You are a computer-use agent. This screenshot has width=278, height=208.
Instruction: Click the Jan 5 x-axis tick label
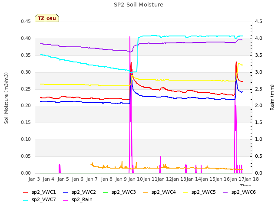tap(63, 179)
